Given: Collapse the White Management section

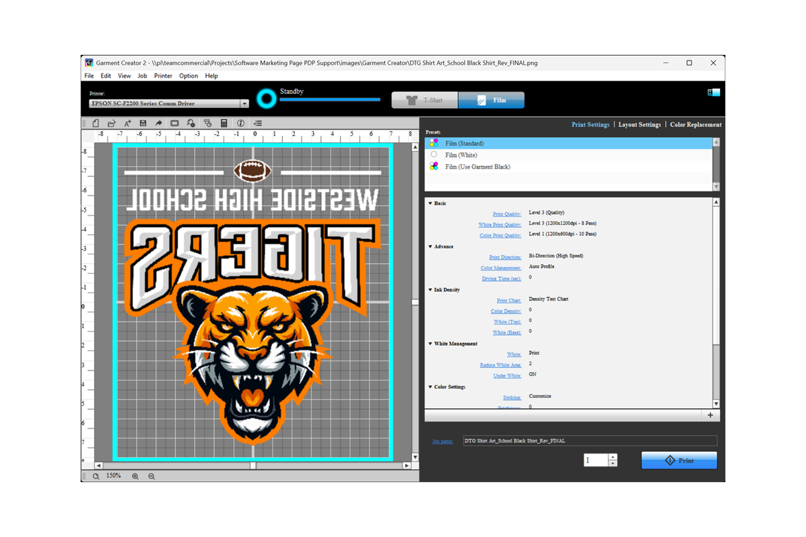Looking at the screenshot, I should pyautogui.click(x=431, y=344).
